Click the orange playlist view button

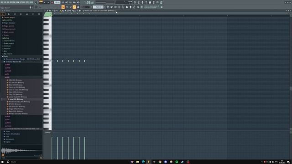(63, 7)
